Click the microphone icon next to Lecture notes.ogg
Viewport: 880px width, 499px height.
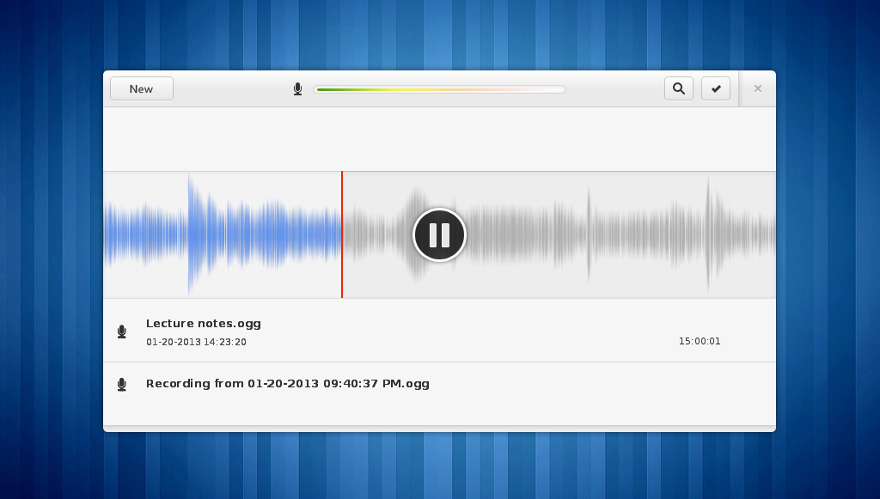[x=122, y=332]
